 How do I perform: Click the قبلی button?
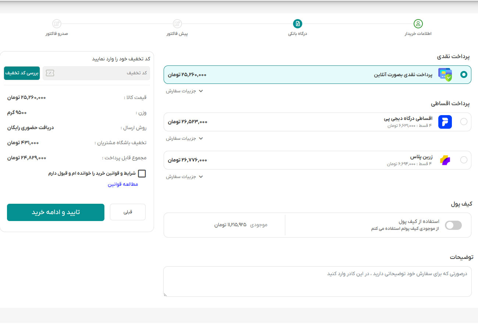128,212
